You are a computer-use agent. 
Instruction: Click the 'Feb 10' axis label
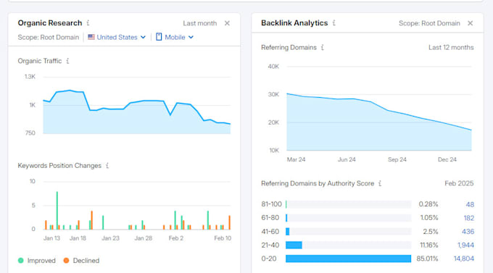tap(223, 238)
